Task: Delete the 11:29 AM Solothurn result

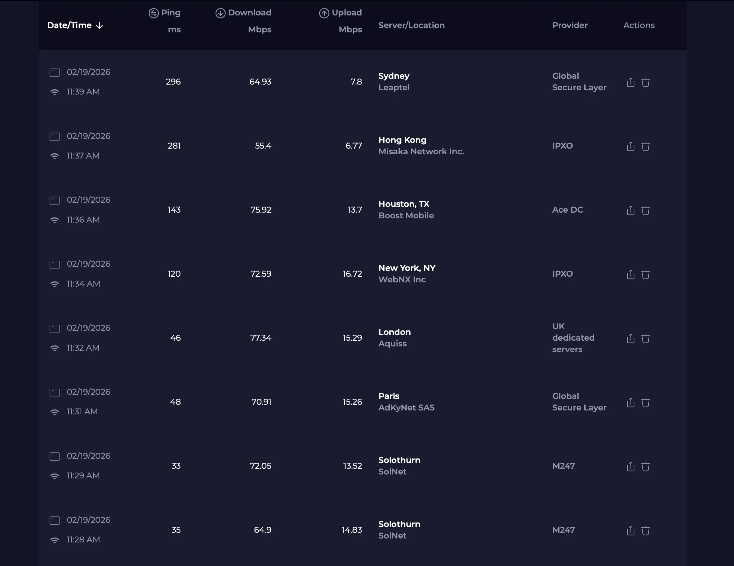Action: click(645, 466)
